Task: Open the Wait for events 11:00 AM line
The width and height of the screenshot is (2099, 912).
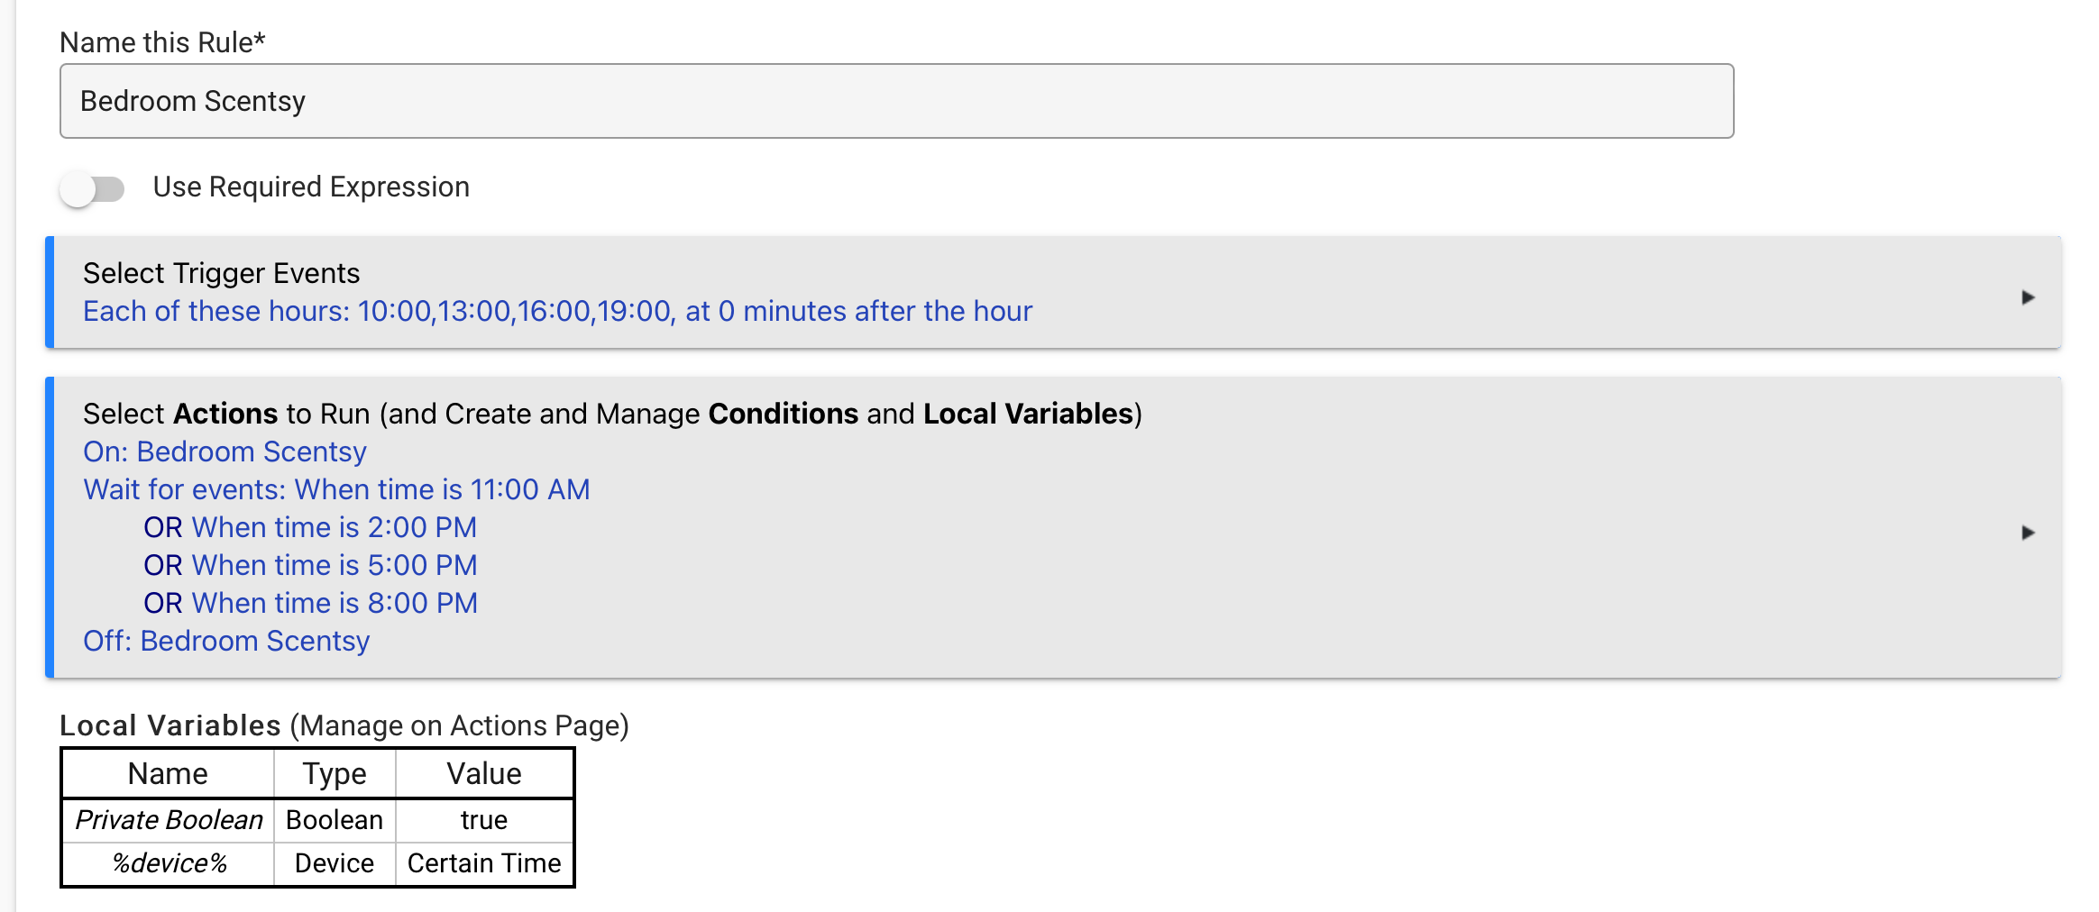Action: [336, 489]
